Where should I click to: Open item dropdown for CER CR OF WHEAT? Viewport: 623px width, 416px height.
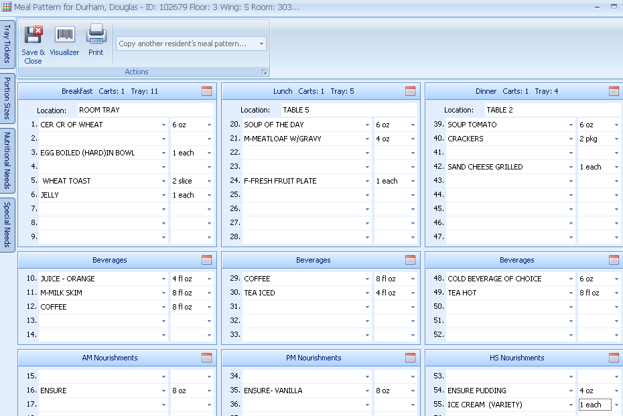click(163, 125)
